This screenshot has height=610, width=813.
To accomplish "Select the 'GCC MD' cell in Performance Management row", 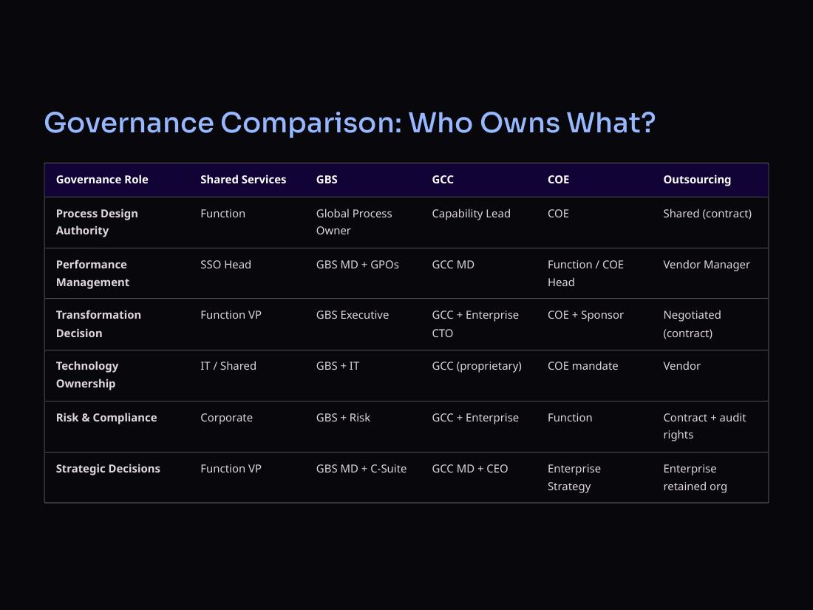I will [x=453, y=265].
